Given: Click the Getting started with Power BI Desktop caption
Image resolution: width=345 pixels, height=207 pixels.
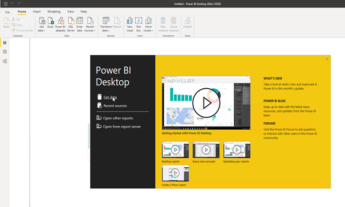Looking at the screenshot, I should [x=186, y=133].
